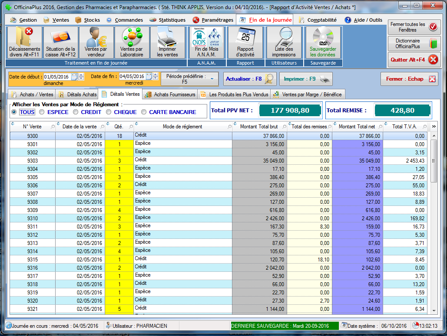Viewport: 447px width, 336px height.
Task: Open the Date de fin calendar picker
Action: pyautogui.click(x=149, y=77)
